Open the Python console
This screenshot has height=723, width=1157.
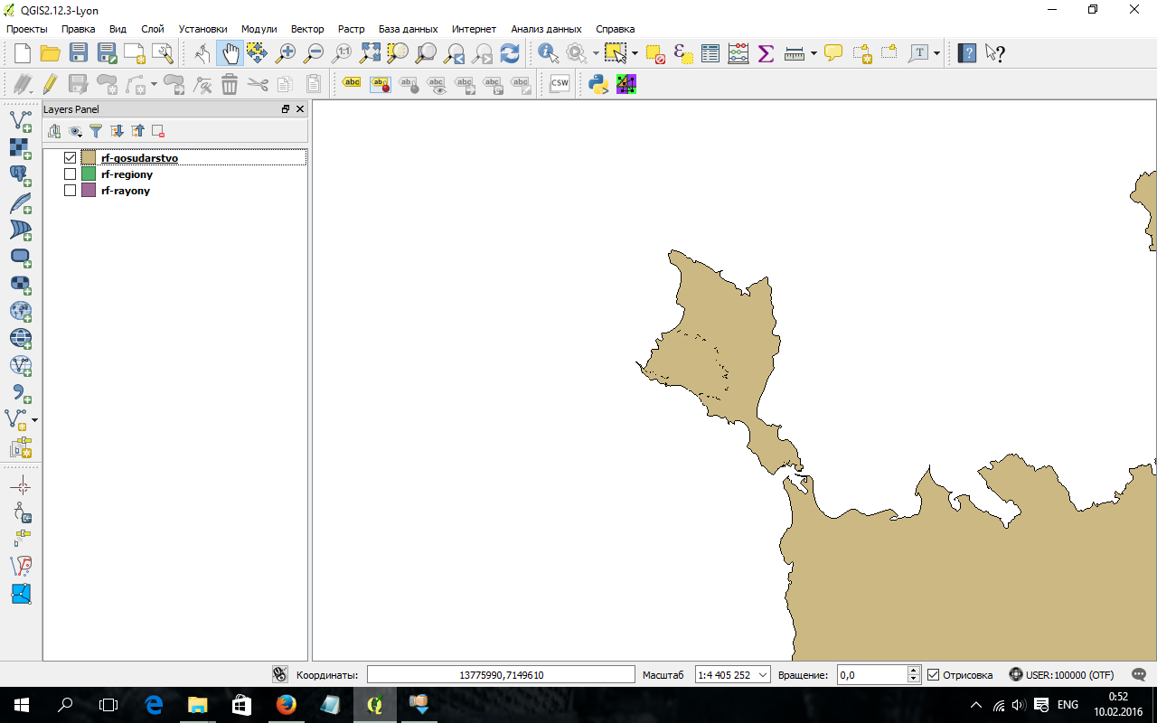[597, 84]
